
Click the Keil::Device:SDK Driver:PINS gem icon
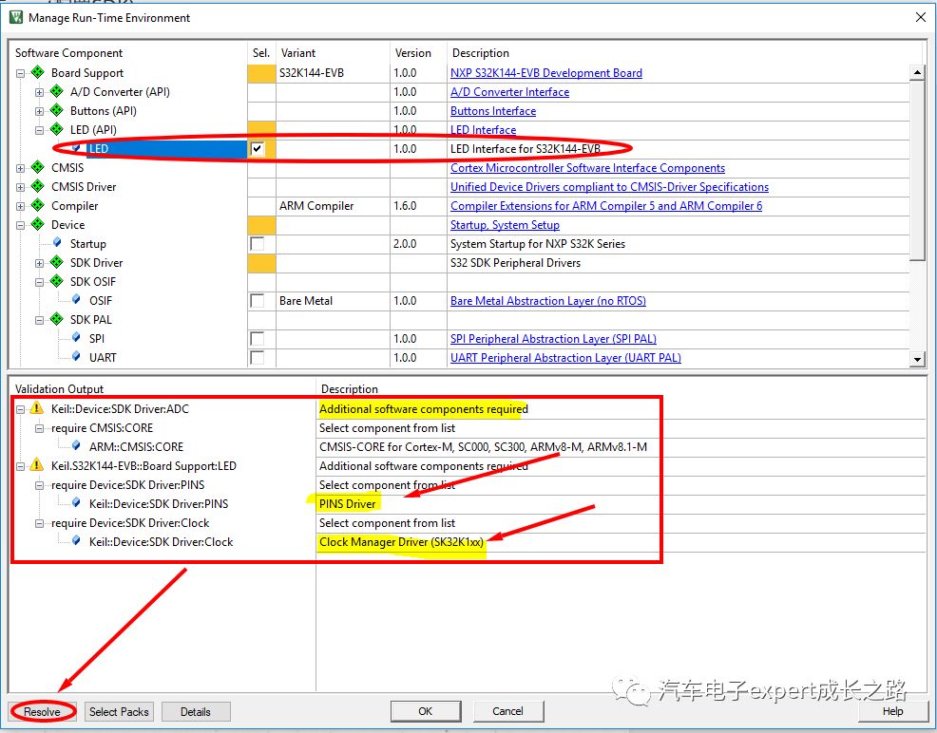click(76, 502)
